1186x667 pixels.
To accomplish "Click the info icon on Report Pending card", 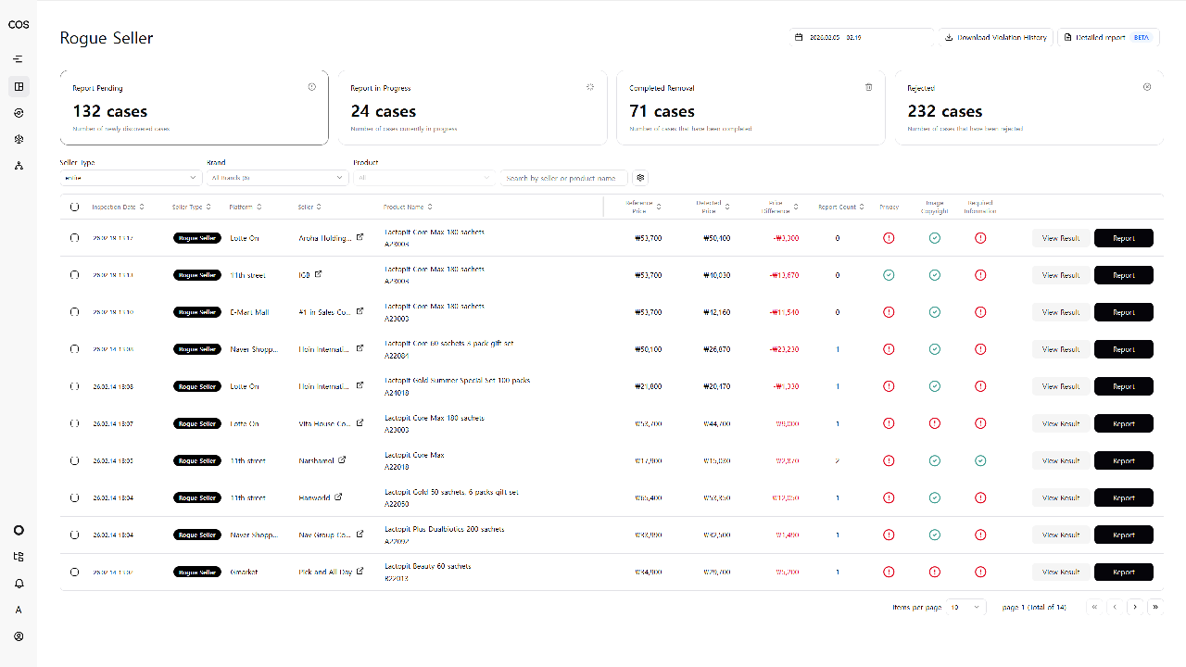I will [312, 87].
